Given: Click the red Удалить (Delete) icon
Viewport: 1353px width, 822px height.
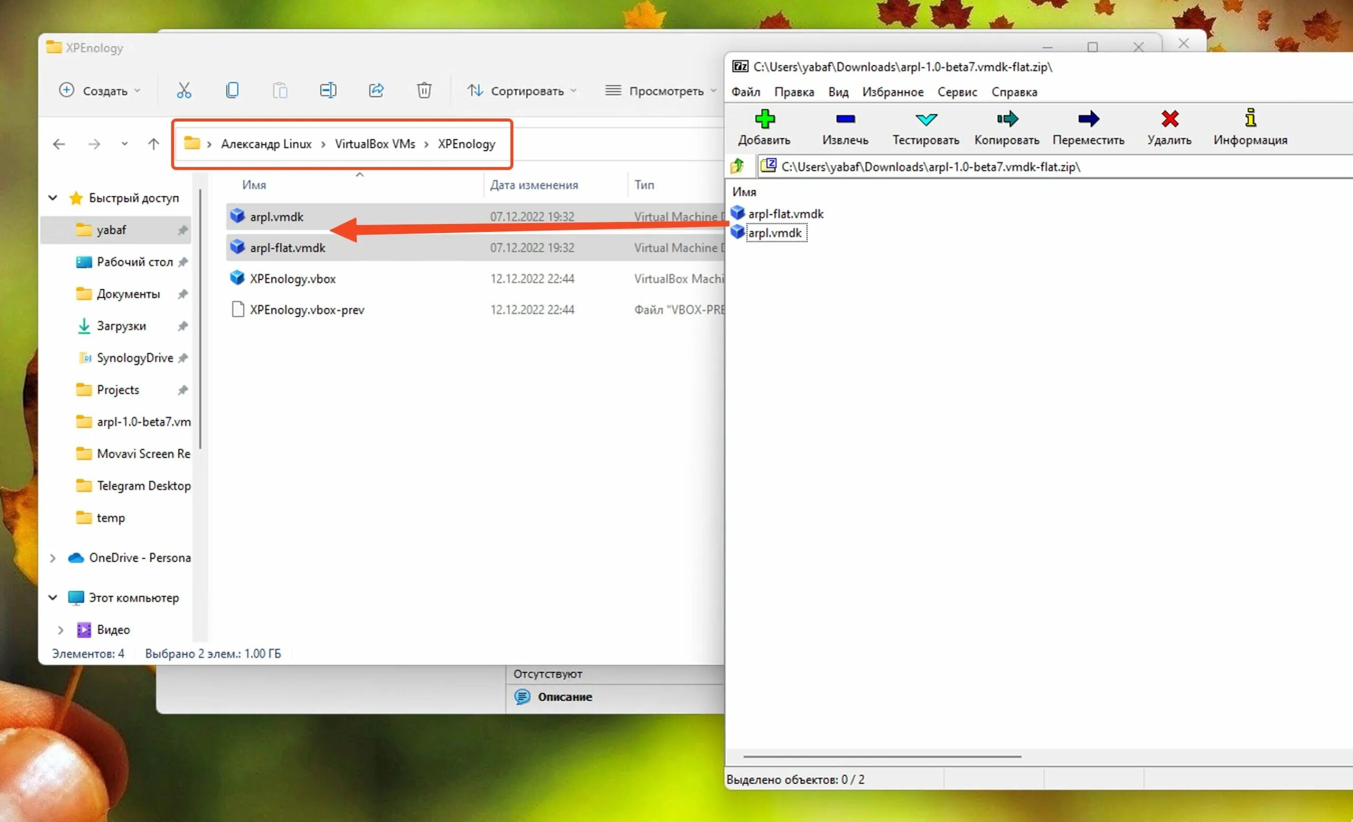Looking at the screenshot, I should 1169,119.
